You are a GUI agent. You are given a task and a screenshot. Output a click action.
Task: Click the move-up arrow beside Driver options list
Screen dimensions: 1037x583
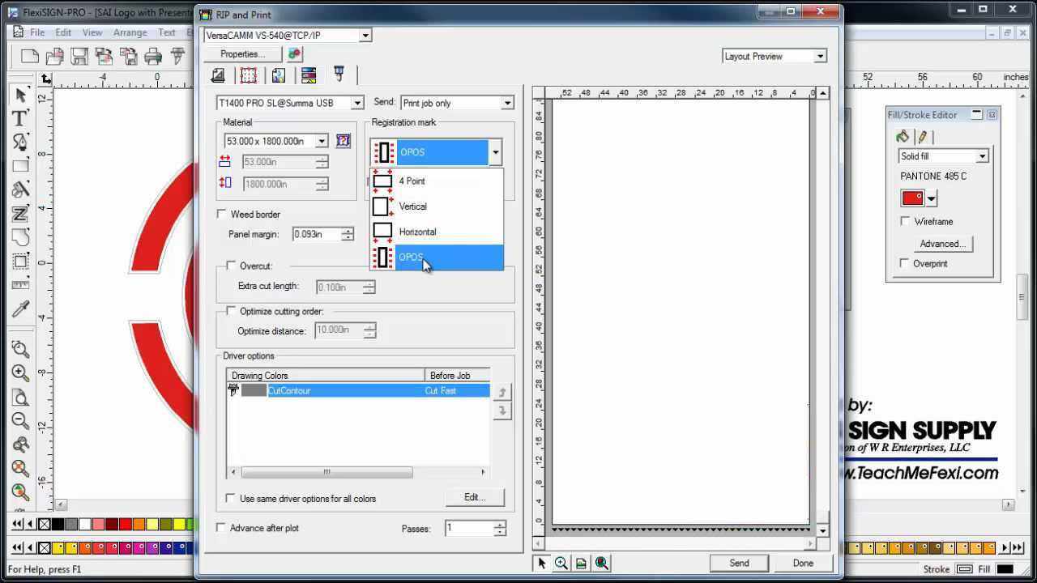502,393
